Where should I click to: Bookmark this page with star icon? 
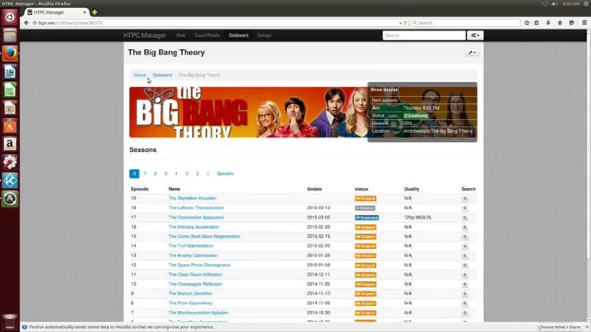click(527, 23)
